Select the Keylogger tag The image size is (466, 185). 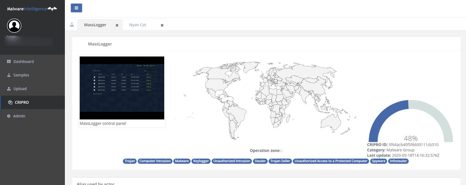201,161
